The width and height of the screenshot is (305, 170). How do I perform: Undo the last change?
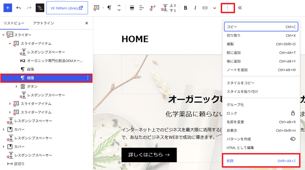[18, 8]
